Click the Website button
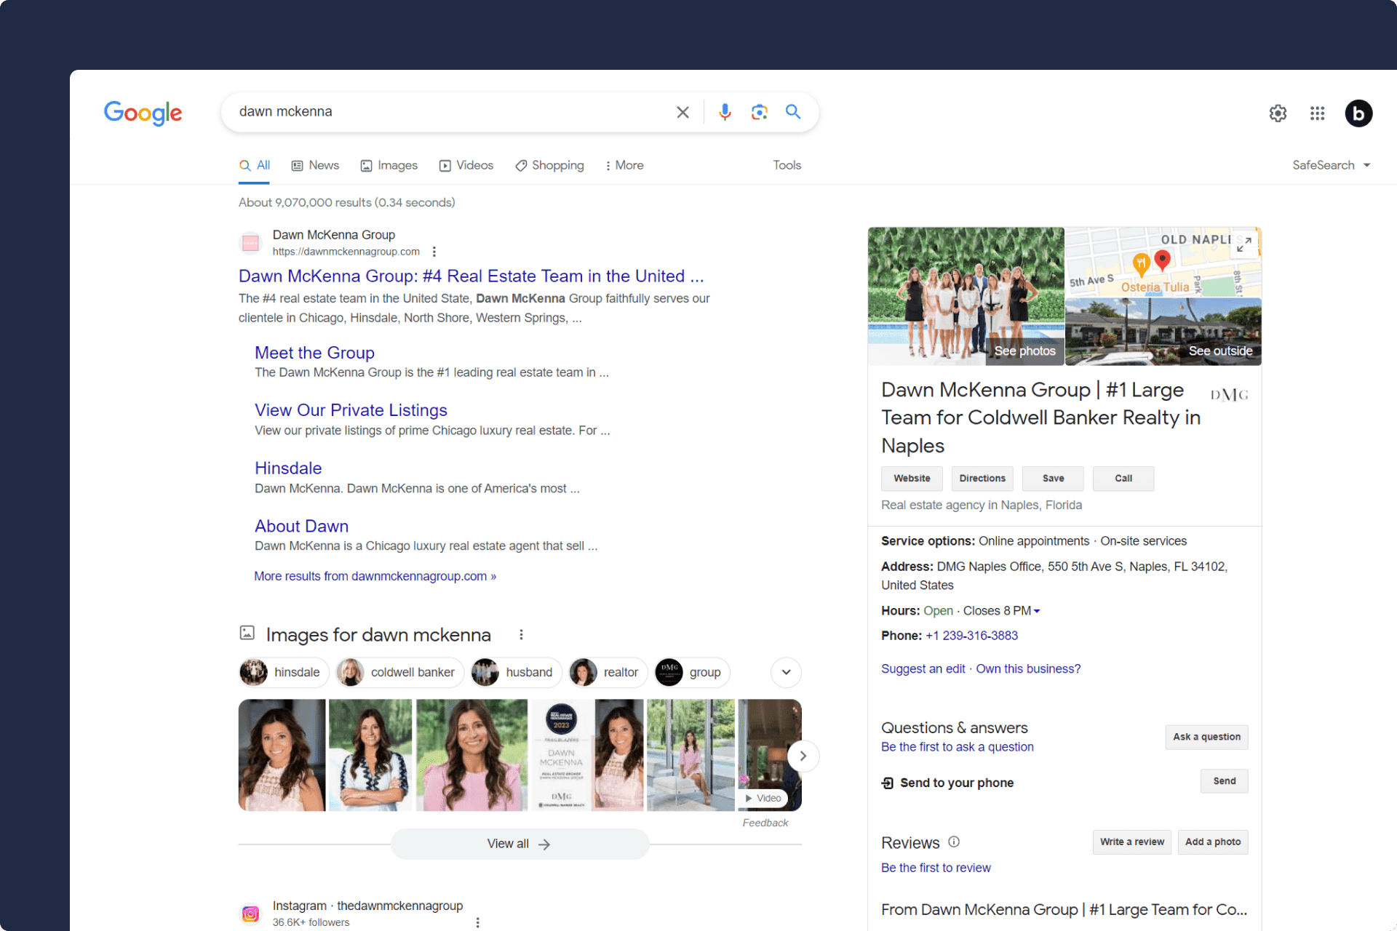 pyautogui.click(x=912, y=479)
